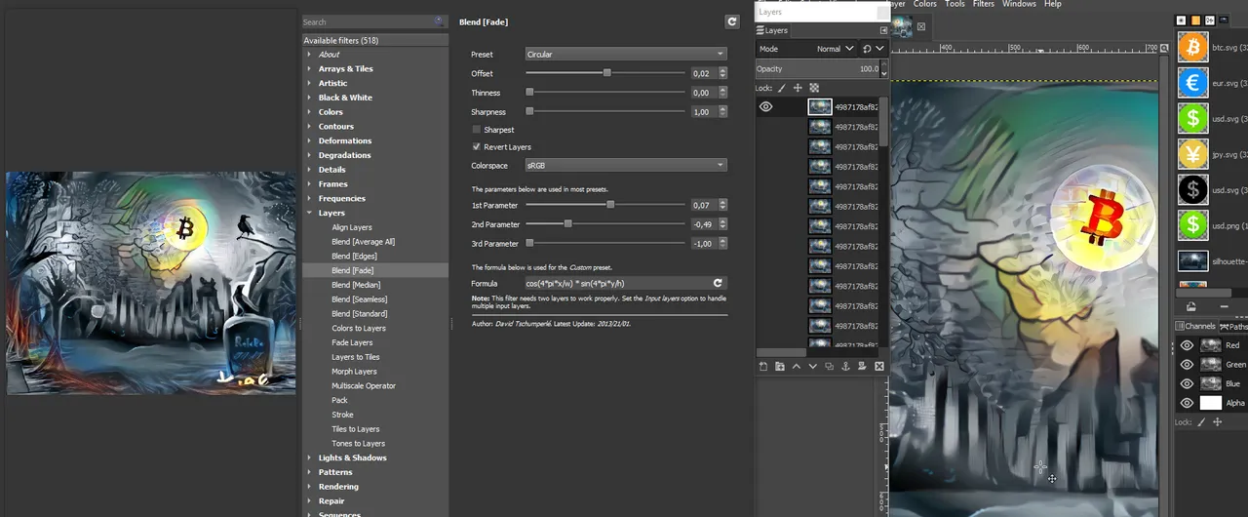Viewport: 1248px width, 517px height.
Task: Select the black dollar usd.svg thumbnail
Action: [1192, 190]
